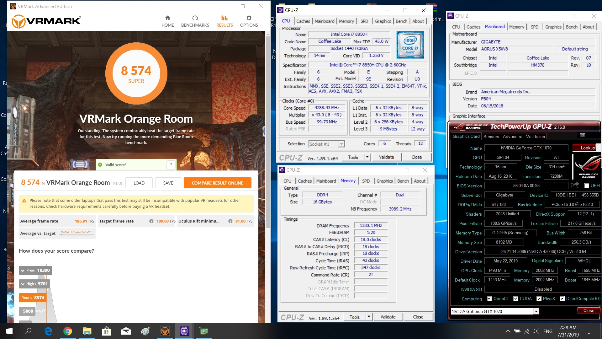
Task: Click the volume tray icon
Action: (x=536, y=331)
